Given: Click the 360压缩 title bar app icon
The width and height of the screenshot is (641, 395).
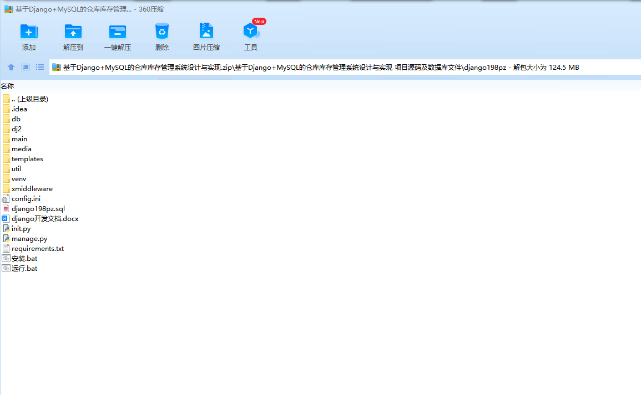Looking at the screenshot, I should [8, 9].
